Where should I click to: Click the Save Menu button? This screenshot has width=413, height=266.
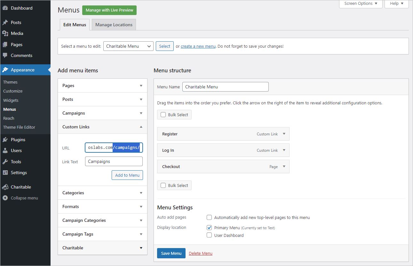click(x=171, y=253)
